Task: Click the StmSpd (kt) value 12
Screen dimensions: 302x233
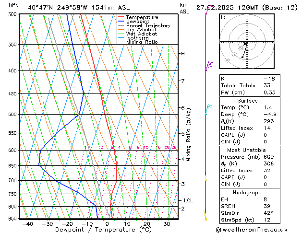Action: [267, 220]
